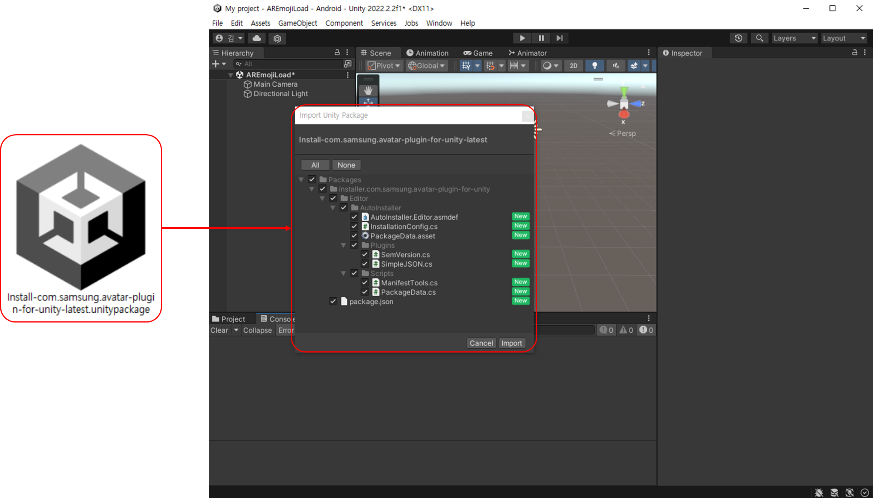Uncheck PackageData.asset checkbox
873x498 pixels.
tap(354, 235)
